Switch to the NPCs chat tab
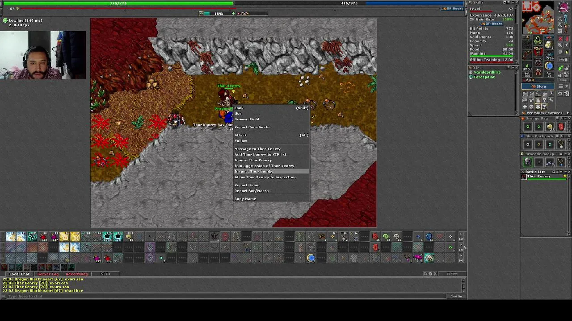This screenshot has height=321, width=572. tap(105, 274)
